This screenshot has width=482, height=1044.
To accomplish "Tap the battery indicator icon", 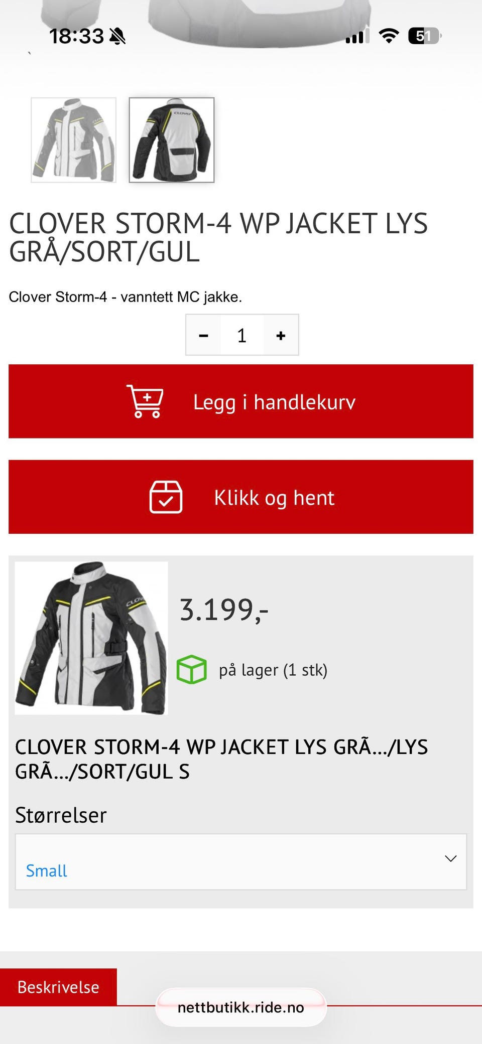I will (425, 36).
